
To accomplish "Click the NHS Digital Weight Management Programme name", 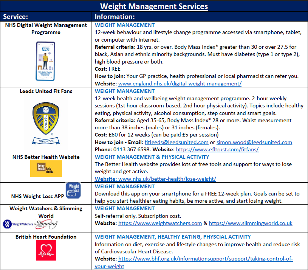I will [x=46, y=29].
